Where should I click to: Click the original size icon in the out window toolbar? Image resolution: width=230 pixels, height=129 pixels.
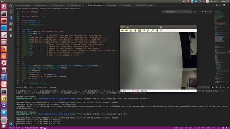139,30
